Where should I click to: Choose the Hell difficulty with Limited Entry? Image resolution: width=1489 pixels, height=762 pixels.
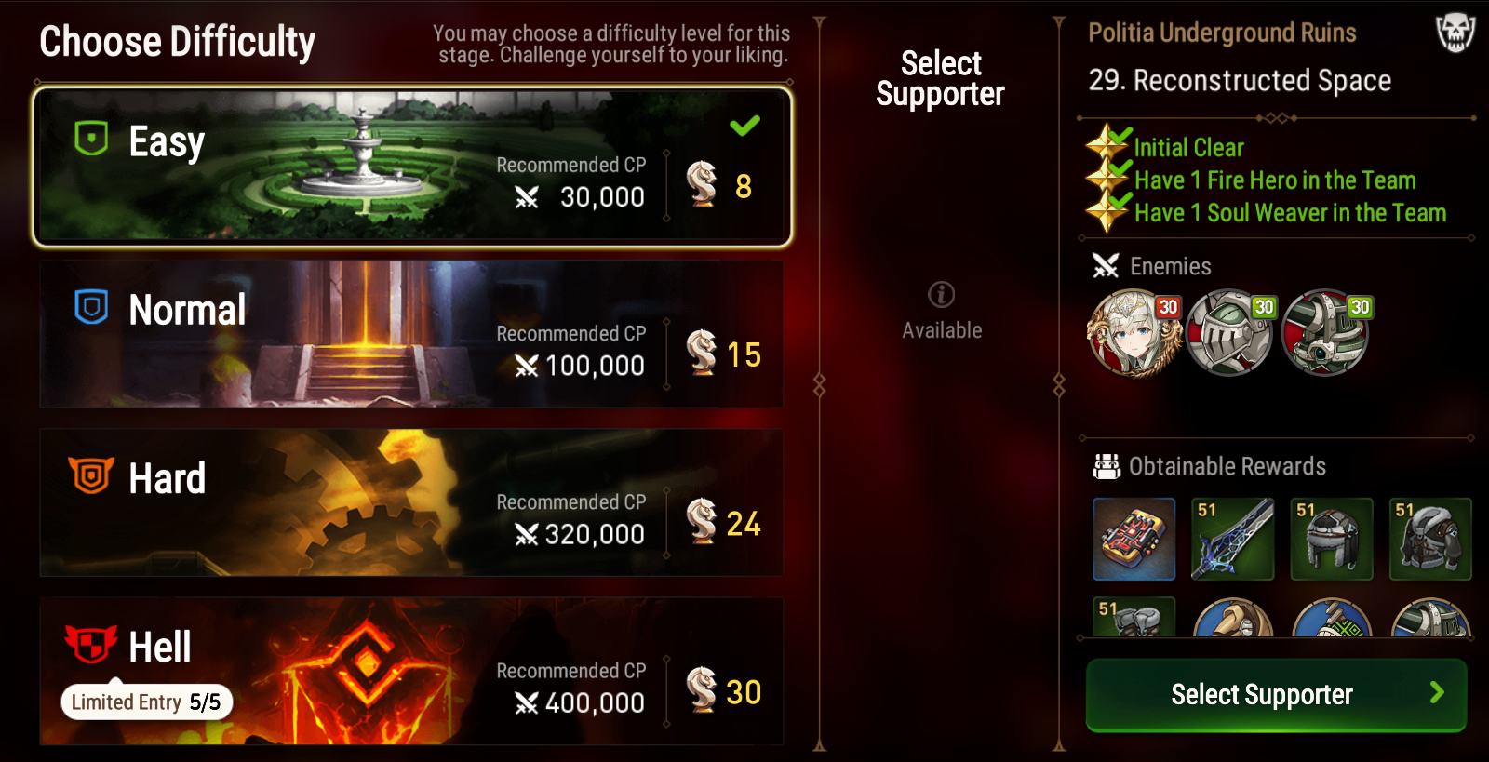(x=411, y=671)
